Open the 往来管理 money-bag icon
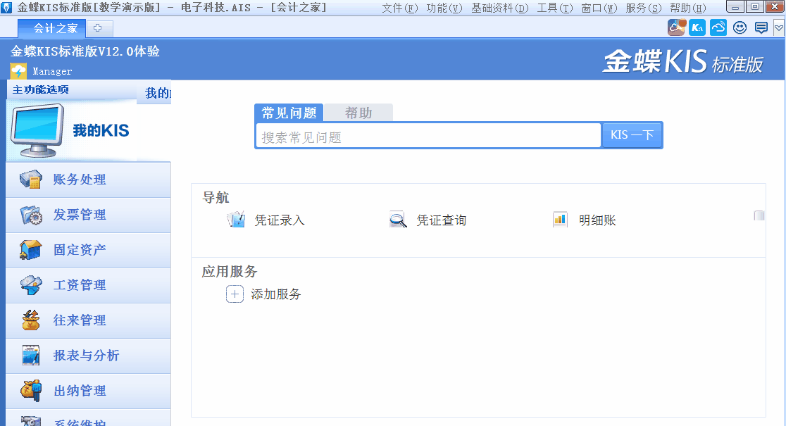This screenshot has width=786, height=426. tap(30, 320)
